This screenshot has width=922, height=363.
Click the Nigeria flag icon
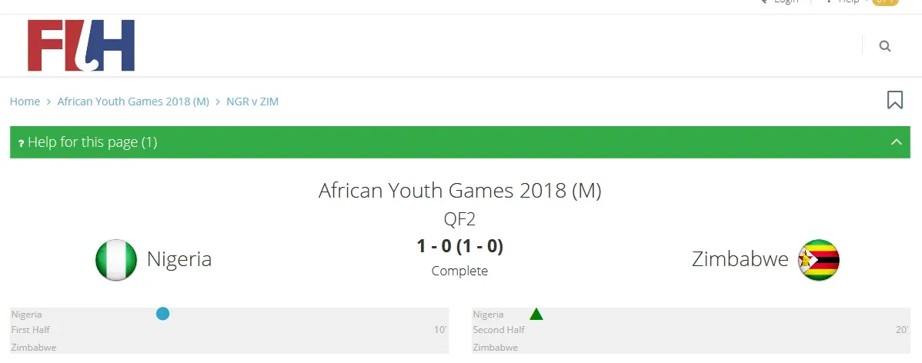pos(116,260)
